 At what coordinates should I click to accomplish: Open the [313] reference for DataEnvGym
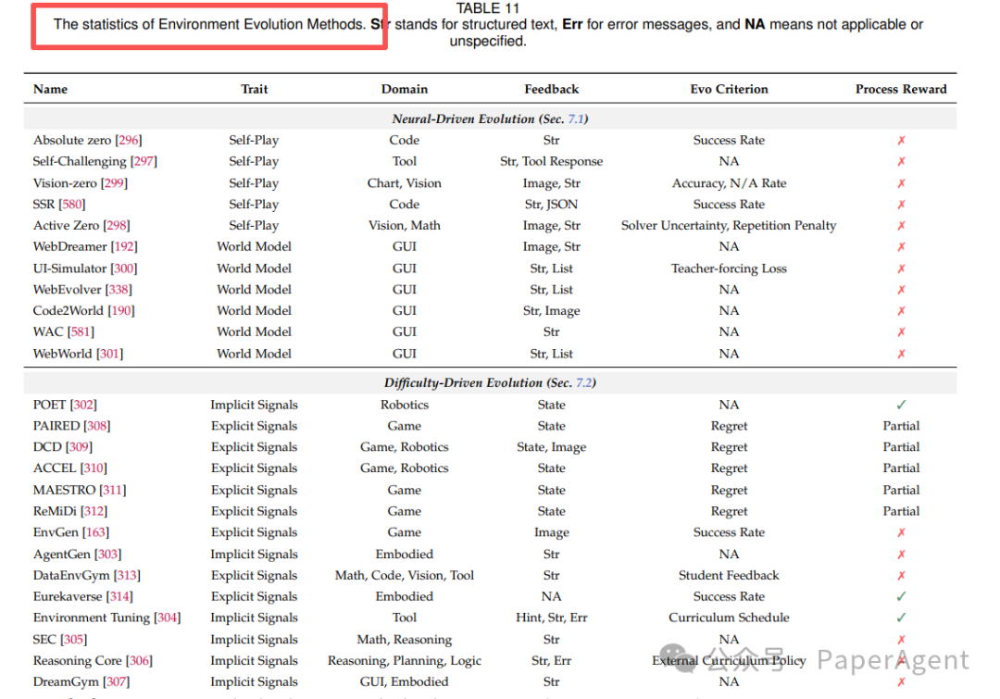[x=127, y=575]
